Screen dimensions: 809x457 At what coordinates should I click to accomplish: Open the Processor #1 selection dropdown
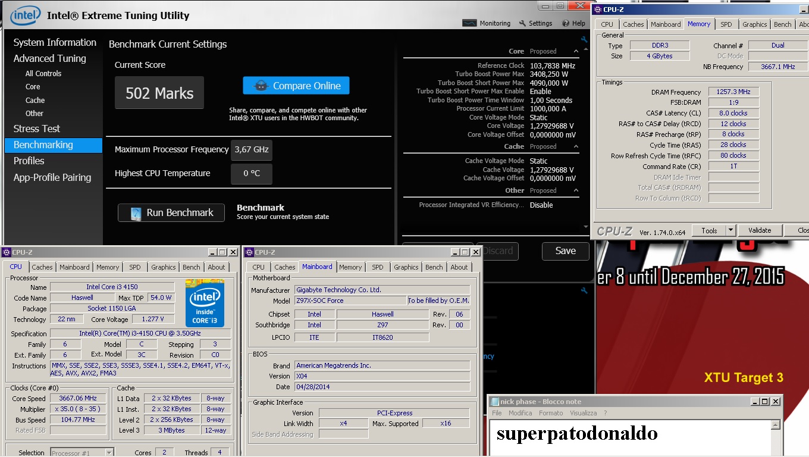coord(109,453)
